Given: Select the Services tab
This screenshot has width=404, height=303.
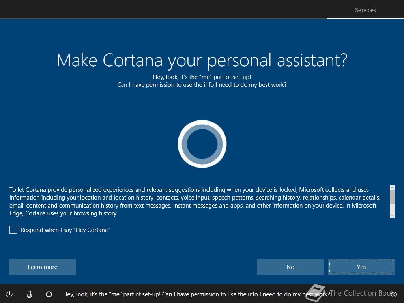Looking at the screenshot, I should [365, 10].
